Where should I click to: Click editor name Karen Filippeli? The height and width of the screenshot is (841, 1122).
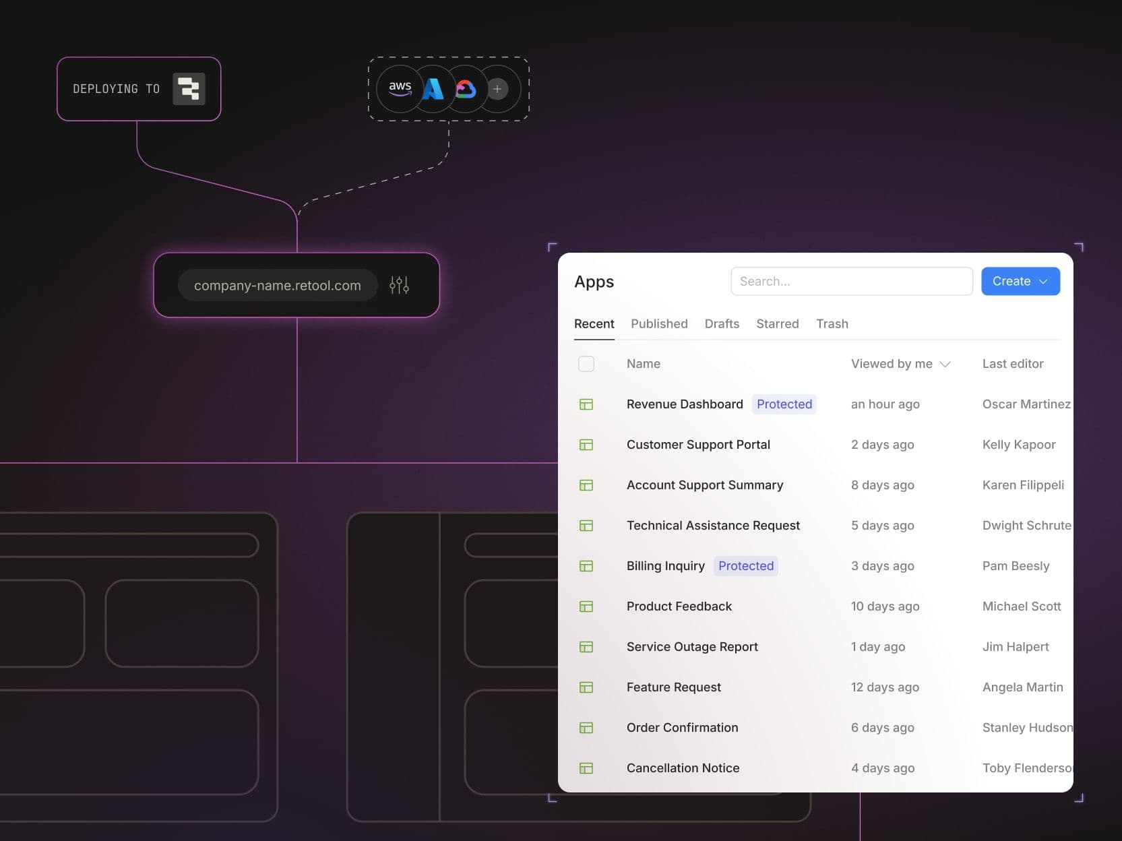click(x=1023, y=485)
